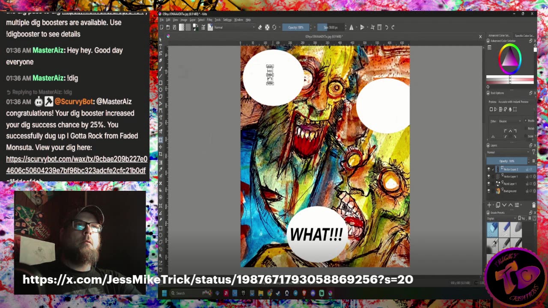The height and width of the screenshot is (308, 548).
Task: Open the File menu
Action: click(x=162, y=20)
